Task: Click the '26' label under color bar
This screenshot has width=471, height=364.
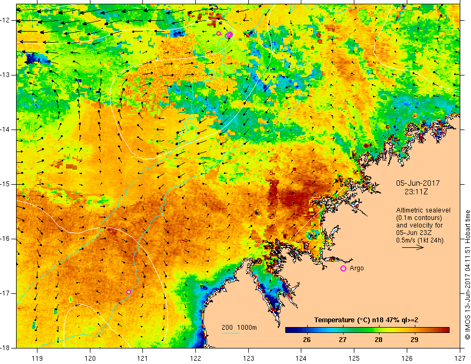Action: 307,340
